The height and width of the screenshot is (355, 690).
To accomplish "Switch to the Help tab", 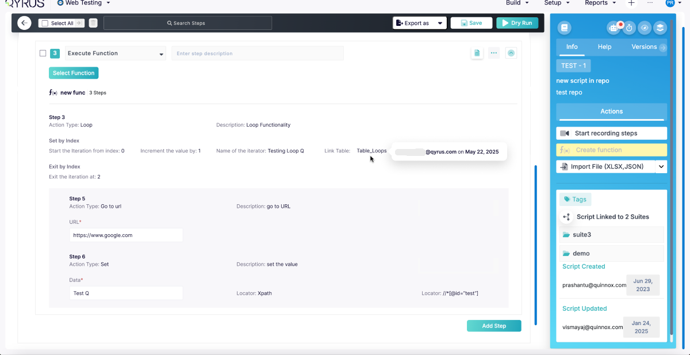I will [x=604, y=47].
